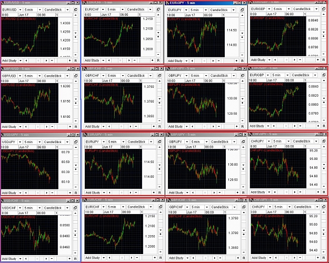The width and height of the screenshot is (329, 263).
Task: Click the R reset button in GBP/USD window
Action: (76, 127)
